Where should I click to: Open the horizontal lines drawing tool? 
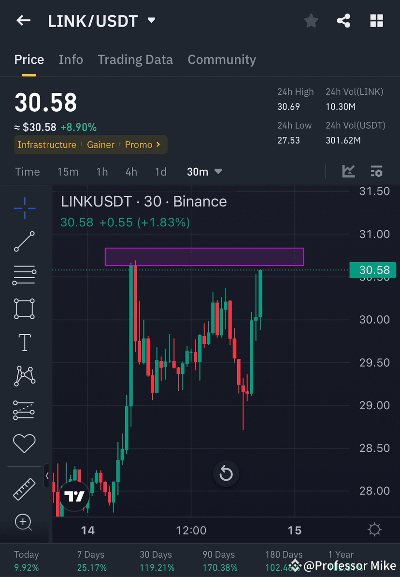[x=24, y=275]
